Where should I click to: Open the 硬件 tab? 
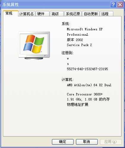coord(42,14)
